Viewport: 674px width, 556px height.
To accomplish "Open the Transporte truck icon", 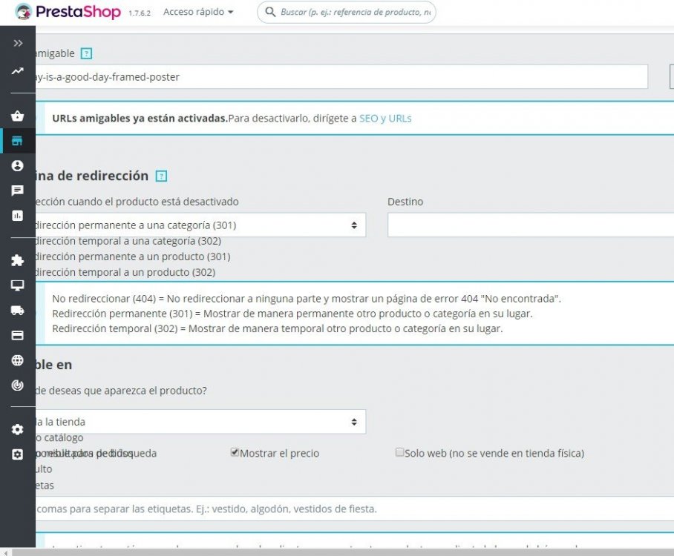I will pyautogui.click(x=17, y=310).
